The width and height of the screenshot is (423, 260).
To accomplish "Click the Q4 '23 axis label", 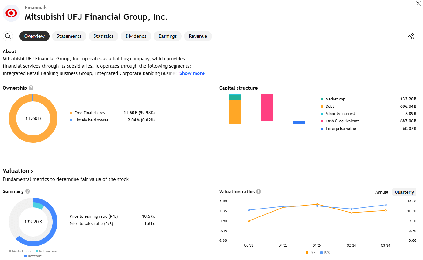I will (x=283, y=246).
